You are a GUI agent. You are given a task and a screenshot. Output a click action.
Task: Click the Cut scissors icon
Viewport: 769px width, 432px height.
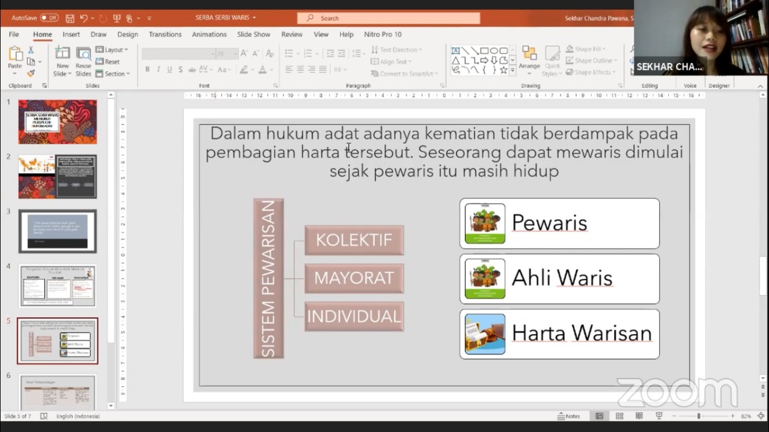pyautogui.click(x=31, y=50)
